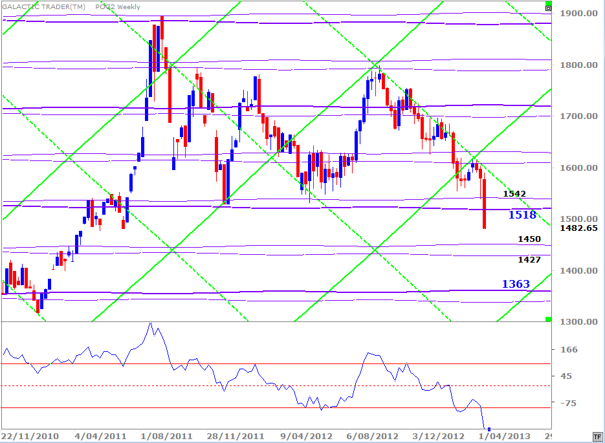Click the green square marker above the maximize icon
Image resolution: width=605 pixels, height=443 pixels.
548,3
